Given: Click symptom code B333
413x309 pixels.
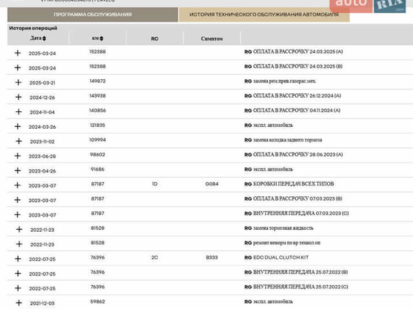Looking at the screenshot, I should tap(212, 257).
